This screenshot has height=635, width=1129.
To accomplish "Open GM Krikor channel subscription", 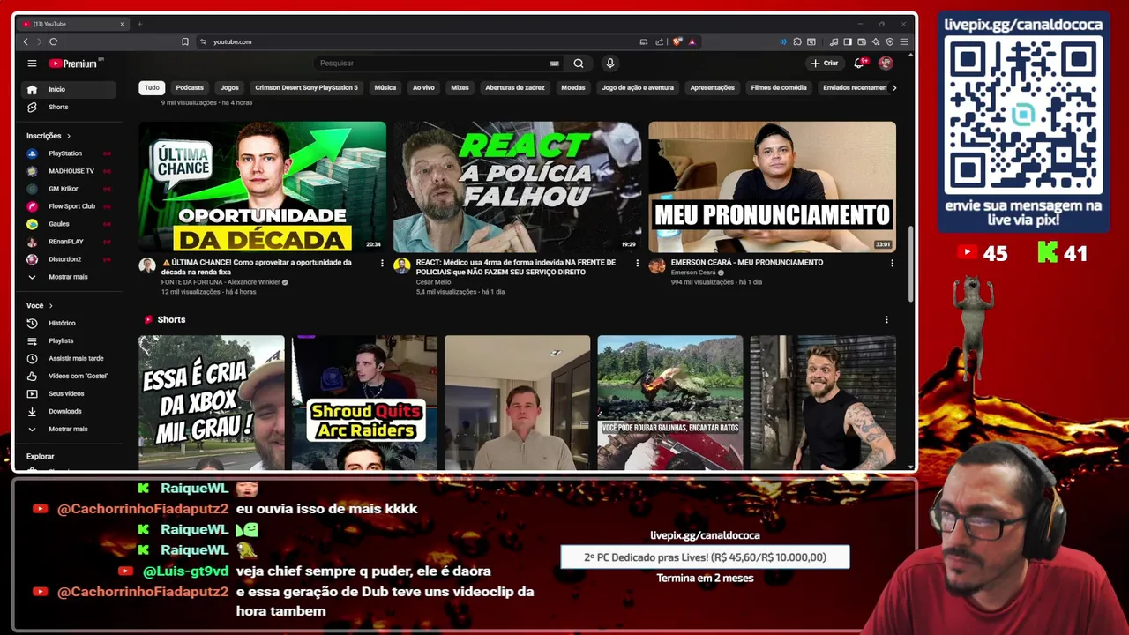I will (x=69, y=189).
